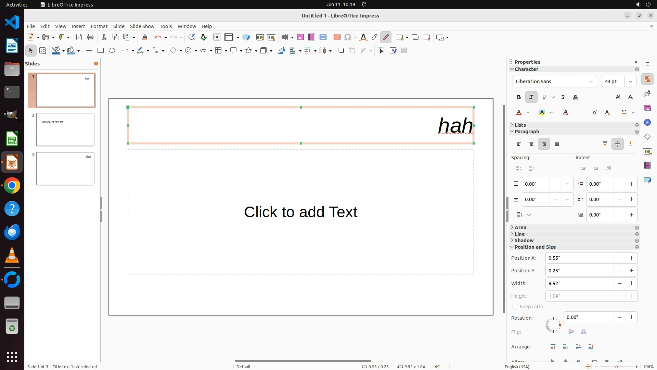Image resolution: width=657 pixels, height=370 pixels.
Task: Open the Format menu
Action: [x=99, y=26]
